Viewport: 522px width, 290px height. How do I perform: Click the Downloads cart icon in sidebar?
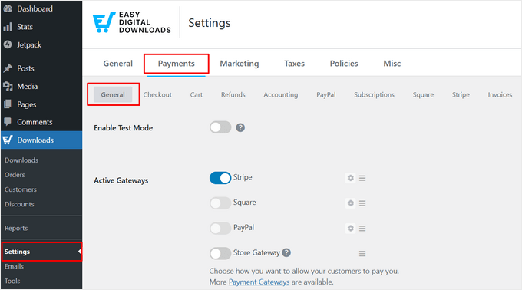[8, 140]
